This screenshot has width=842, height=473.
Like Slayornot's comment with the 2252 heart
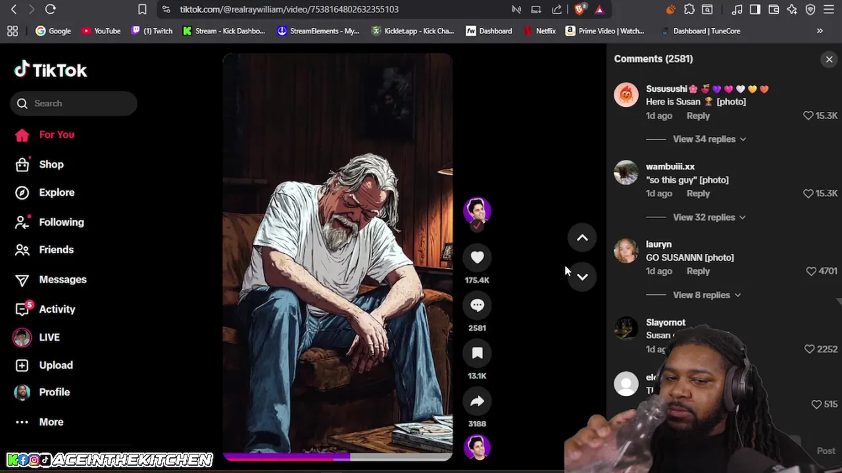pos(809,349)
